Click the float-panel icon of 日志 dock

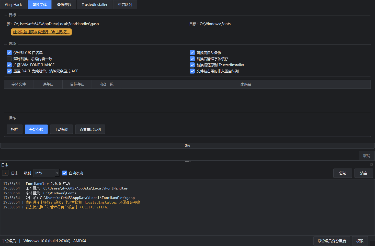(372, 164)
